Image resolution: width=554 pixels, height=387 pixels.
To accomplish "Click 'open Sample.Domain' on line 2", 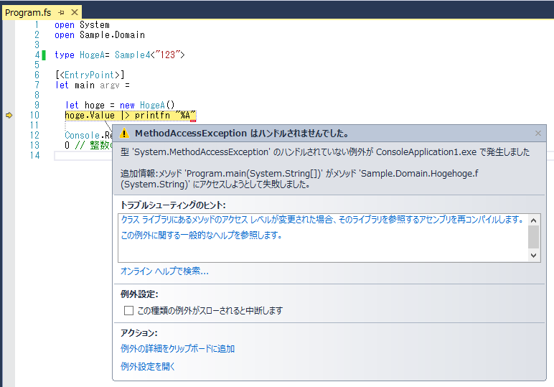I will [100, 35].
